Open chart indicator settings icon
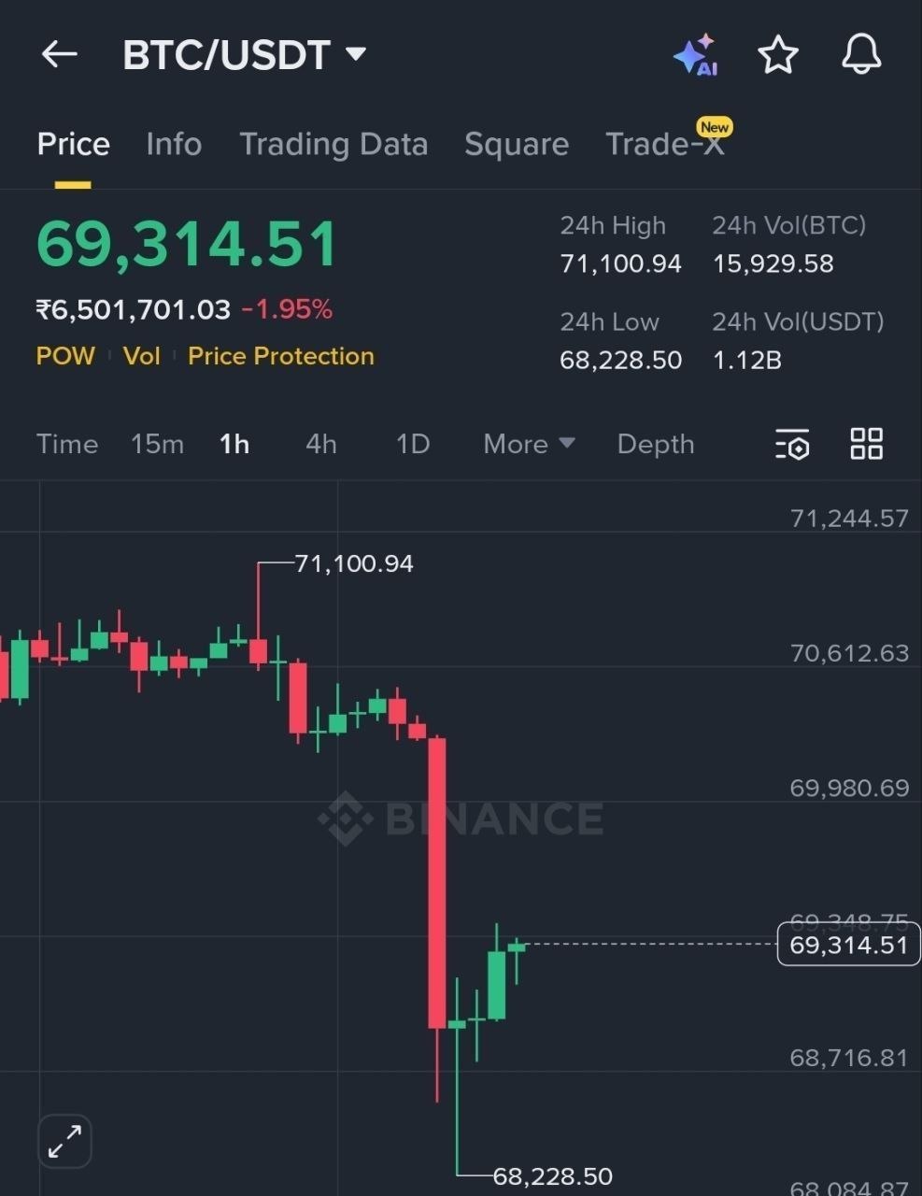Image resolution: width=922 pixels, height=1196 pixels. point(792,445)
